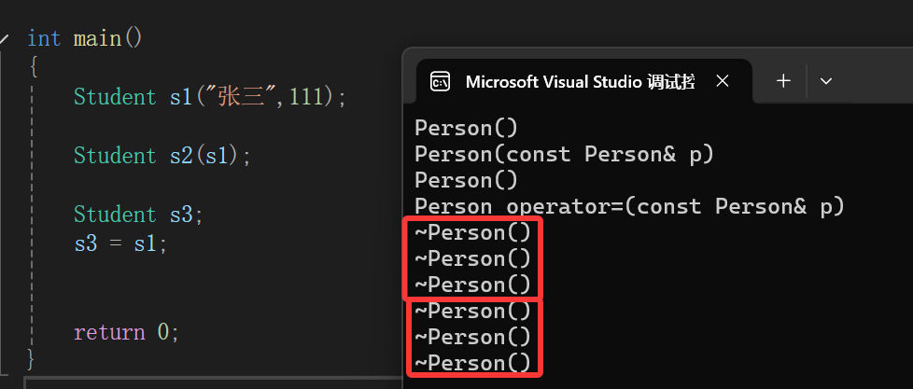Click the Person operator= output line

tap(629, 206)
